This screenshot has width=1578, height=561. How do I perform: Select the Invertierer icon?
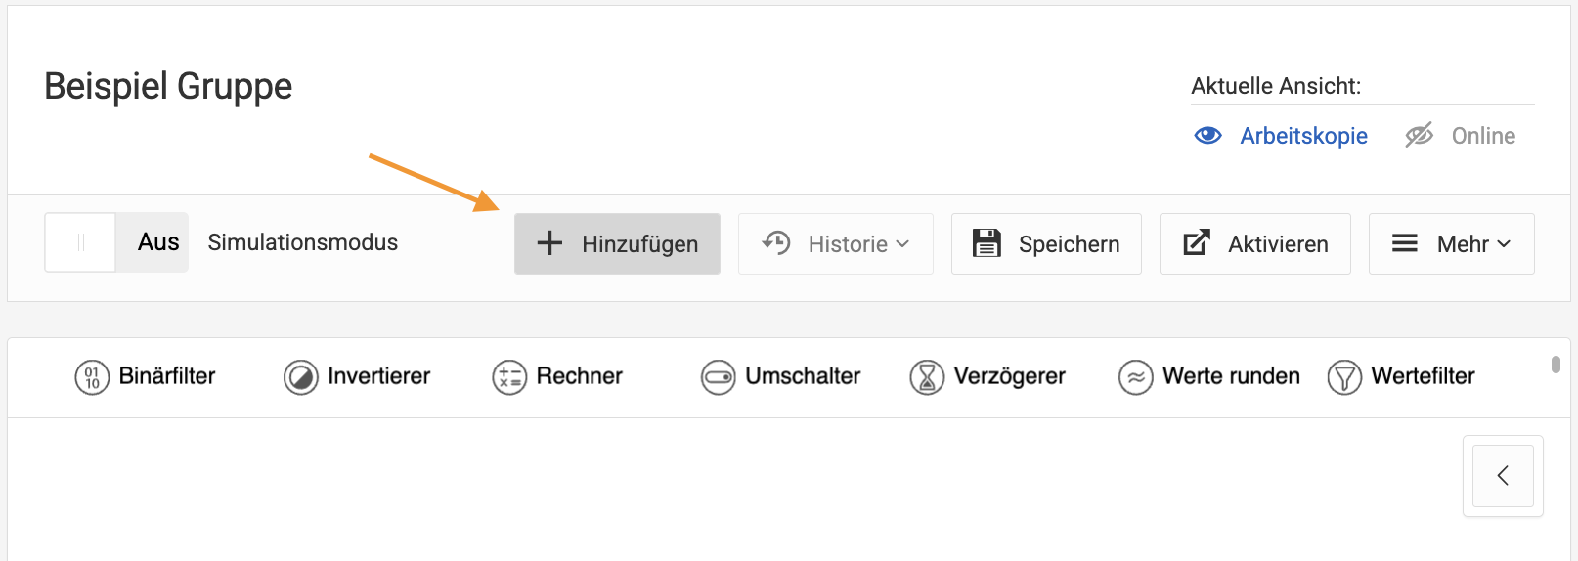click(x=301, y=377)
